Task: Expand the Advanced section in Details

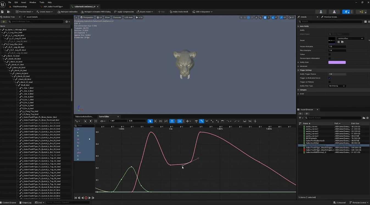Action: 304,66
